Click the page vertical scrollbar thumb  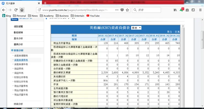tap(202, 40)
